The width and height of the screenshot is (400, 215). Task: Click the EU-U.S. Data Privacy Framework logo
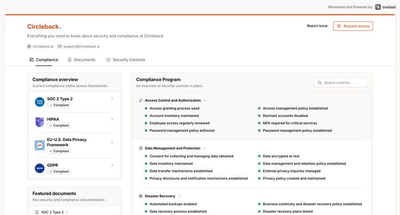pos(40,145)
